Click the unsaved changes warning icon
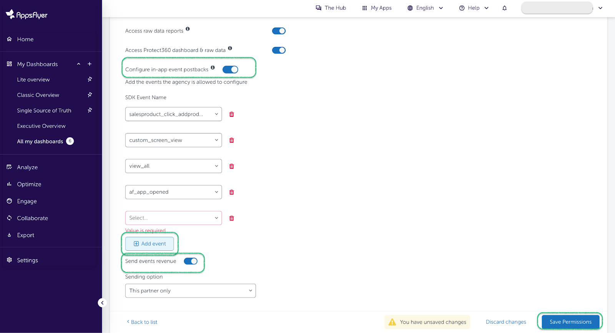Viewport: 615px width, 333px height. pyautogui.click(x=392, y=322)
